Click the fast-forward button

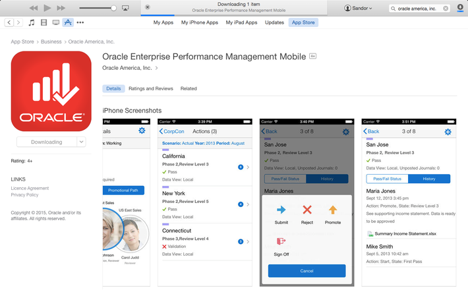[x=61, y=8]
